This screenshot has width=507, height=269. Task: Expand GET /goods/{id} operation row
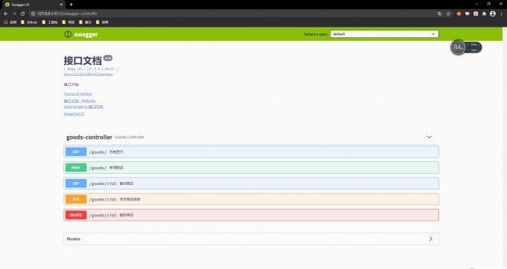point(251,184)
